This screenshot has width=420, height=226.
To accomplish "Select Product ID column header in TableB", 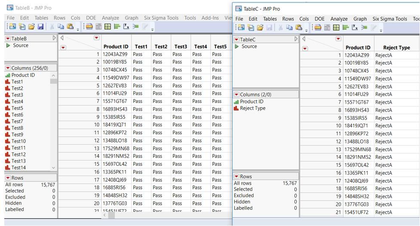I will coord(116,46).
